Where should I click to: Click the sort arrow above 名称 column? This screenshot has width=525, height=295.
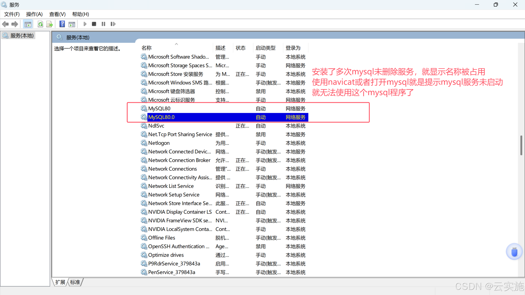(x=176, y=44)
